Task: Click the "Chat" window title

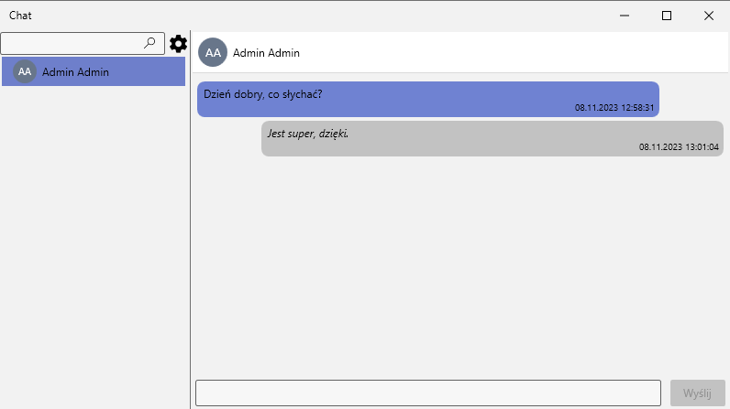Action: (21, 16)
